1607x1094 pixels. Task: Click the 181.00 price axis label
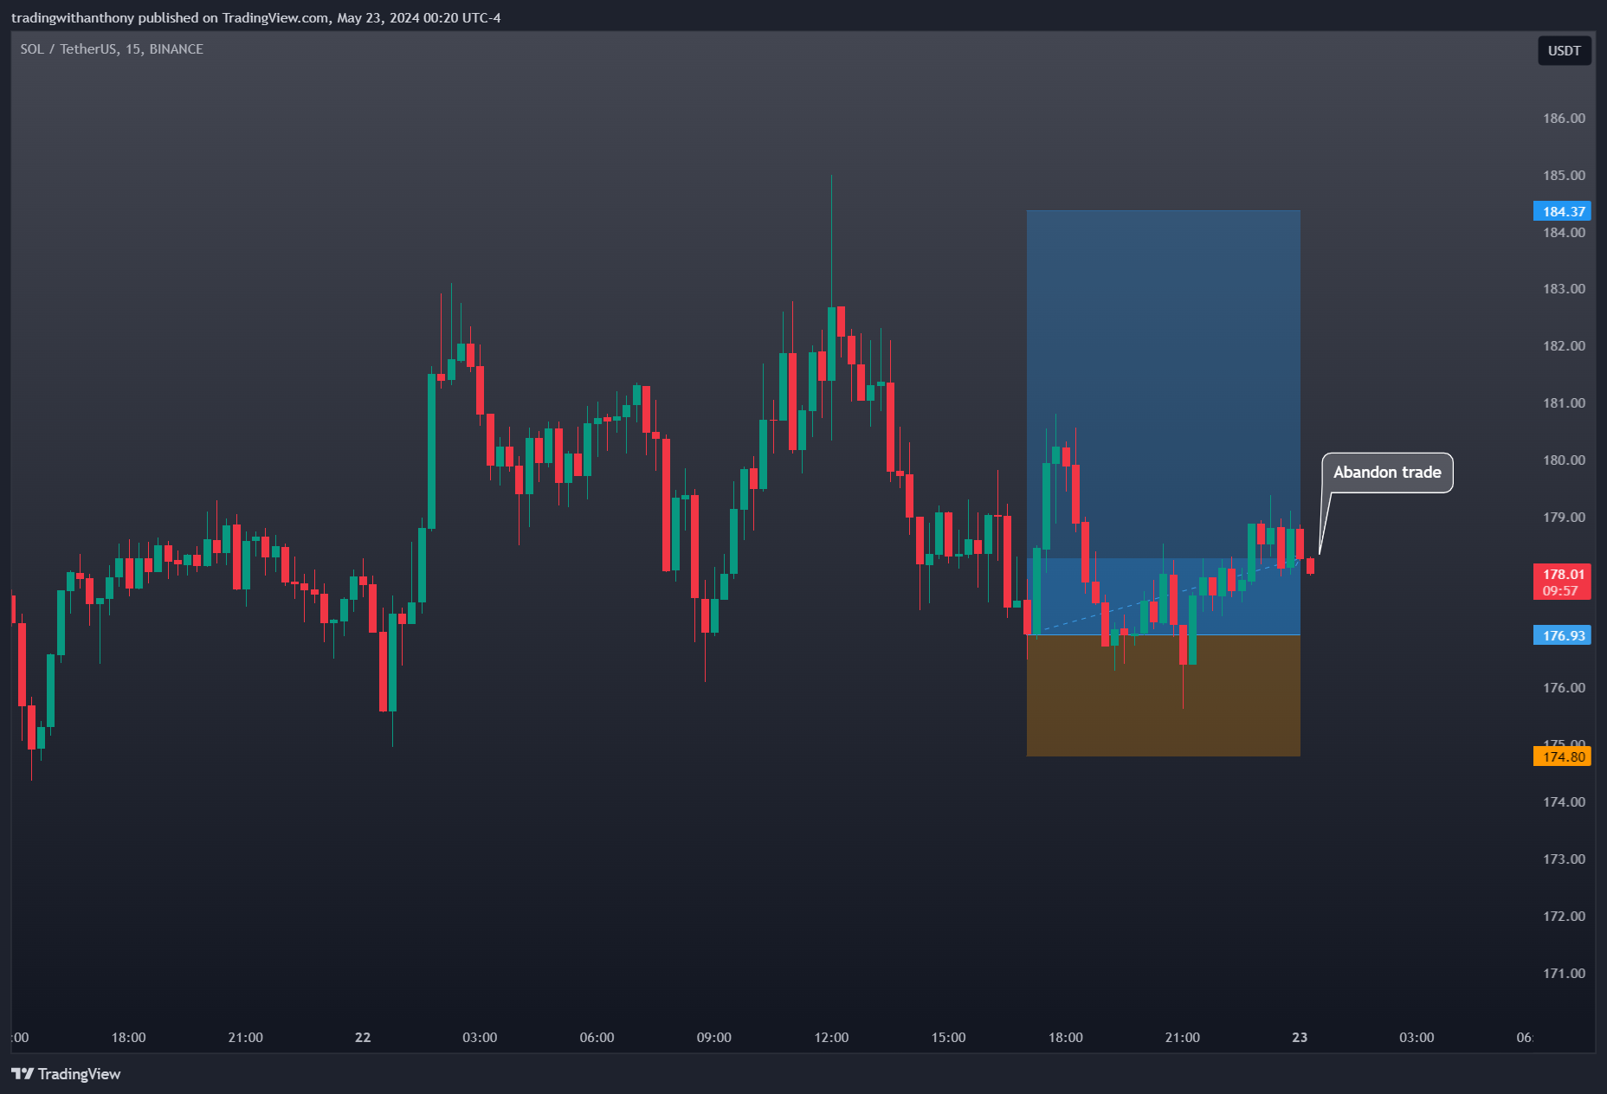(x=1564, y=402)
